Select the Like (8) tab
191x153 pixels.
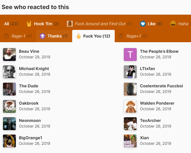152,24
